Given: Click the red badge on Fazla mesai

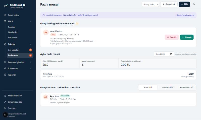Looking at the screenshot, I should coord(30,55).
